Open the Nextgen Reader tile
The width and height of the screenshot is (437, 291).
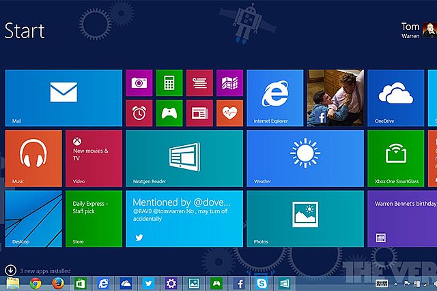(x=184, y=158)
